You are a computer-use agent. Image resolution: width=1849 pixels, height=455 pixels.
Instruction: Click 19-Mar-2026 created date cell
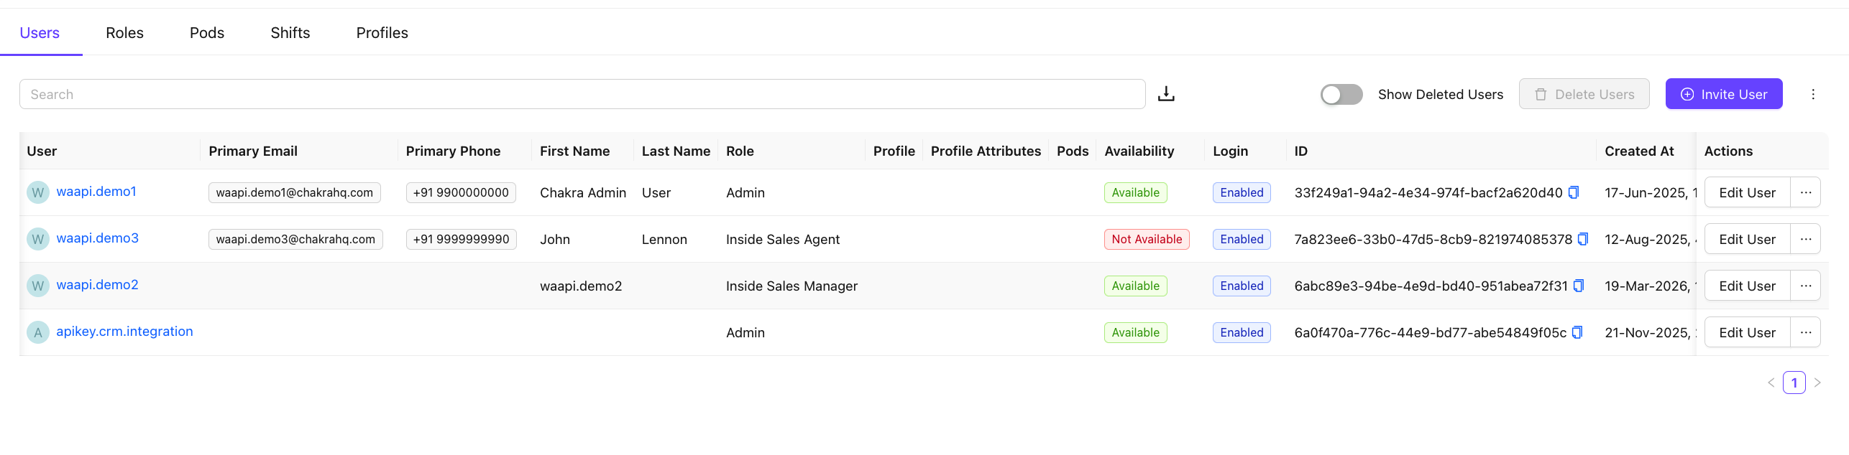pyautogui.click(x=1650, y=286)
